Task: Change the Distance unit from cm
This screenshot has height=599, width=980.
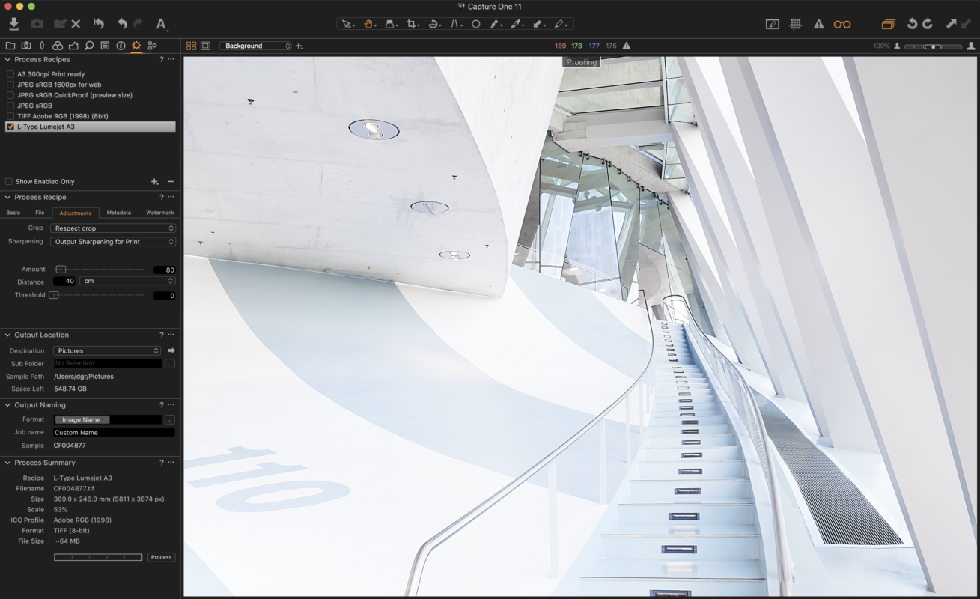Action: click(x=126, y=281)
